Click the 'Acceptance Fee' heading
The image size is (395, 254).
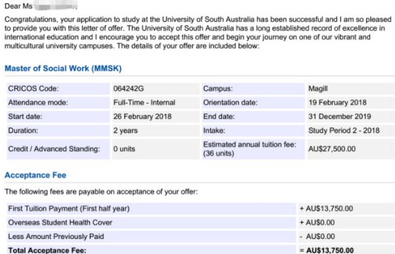click(35, 175)
